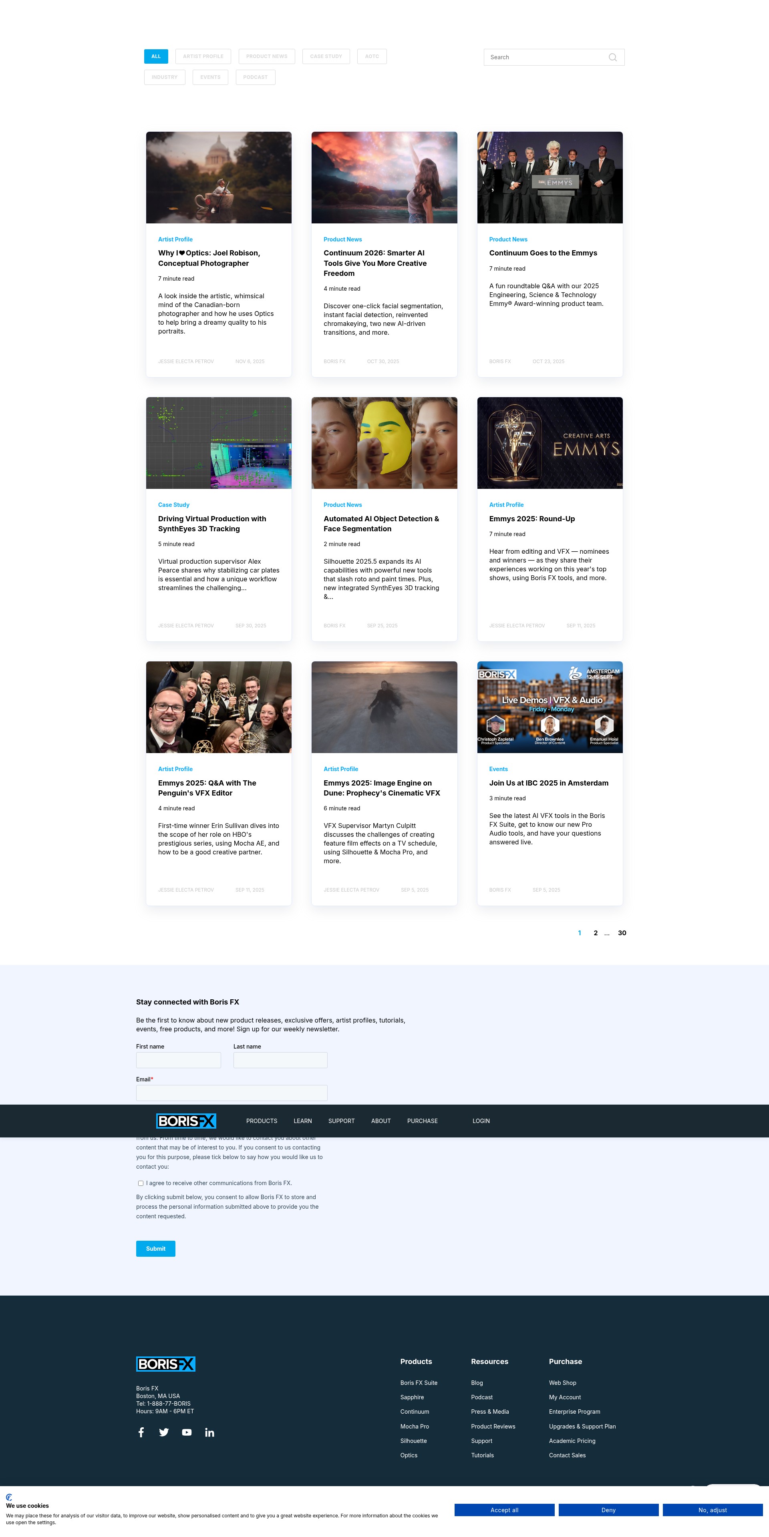This screenshot has width=769, height=1537.
Task: Open Penguin's VFX Editor article thumbnail
Action: pyautogui.click(x=219, y=707)
